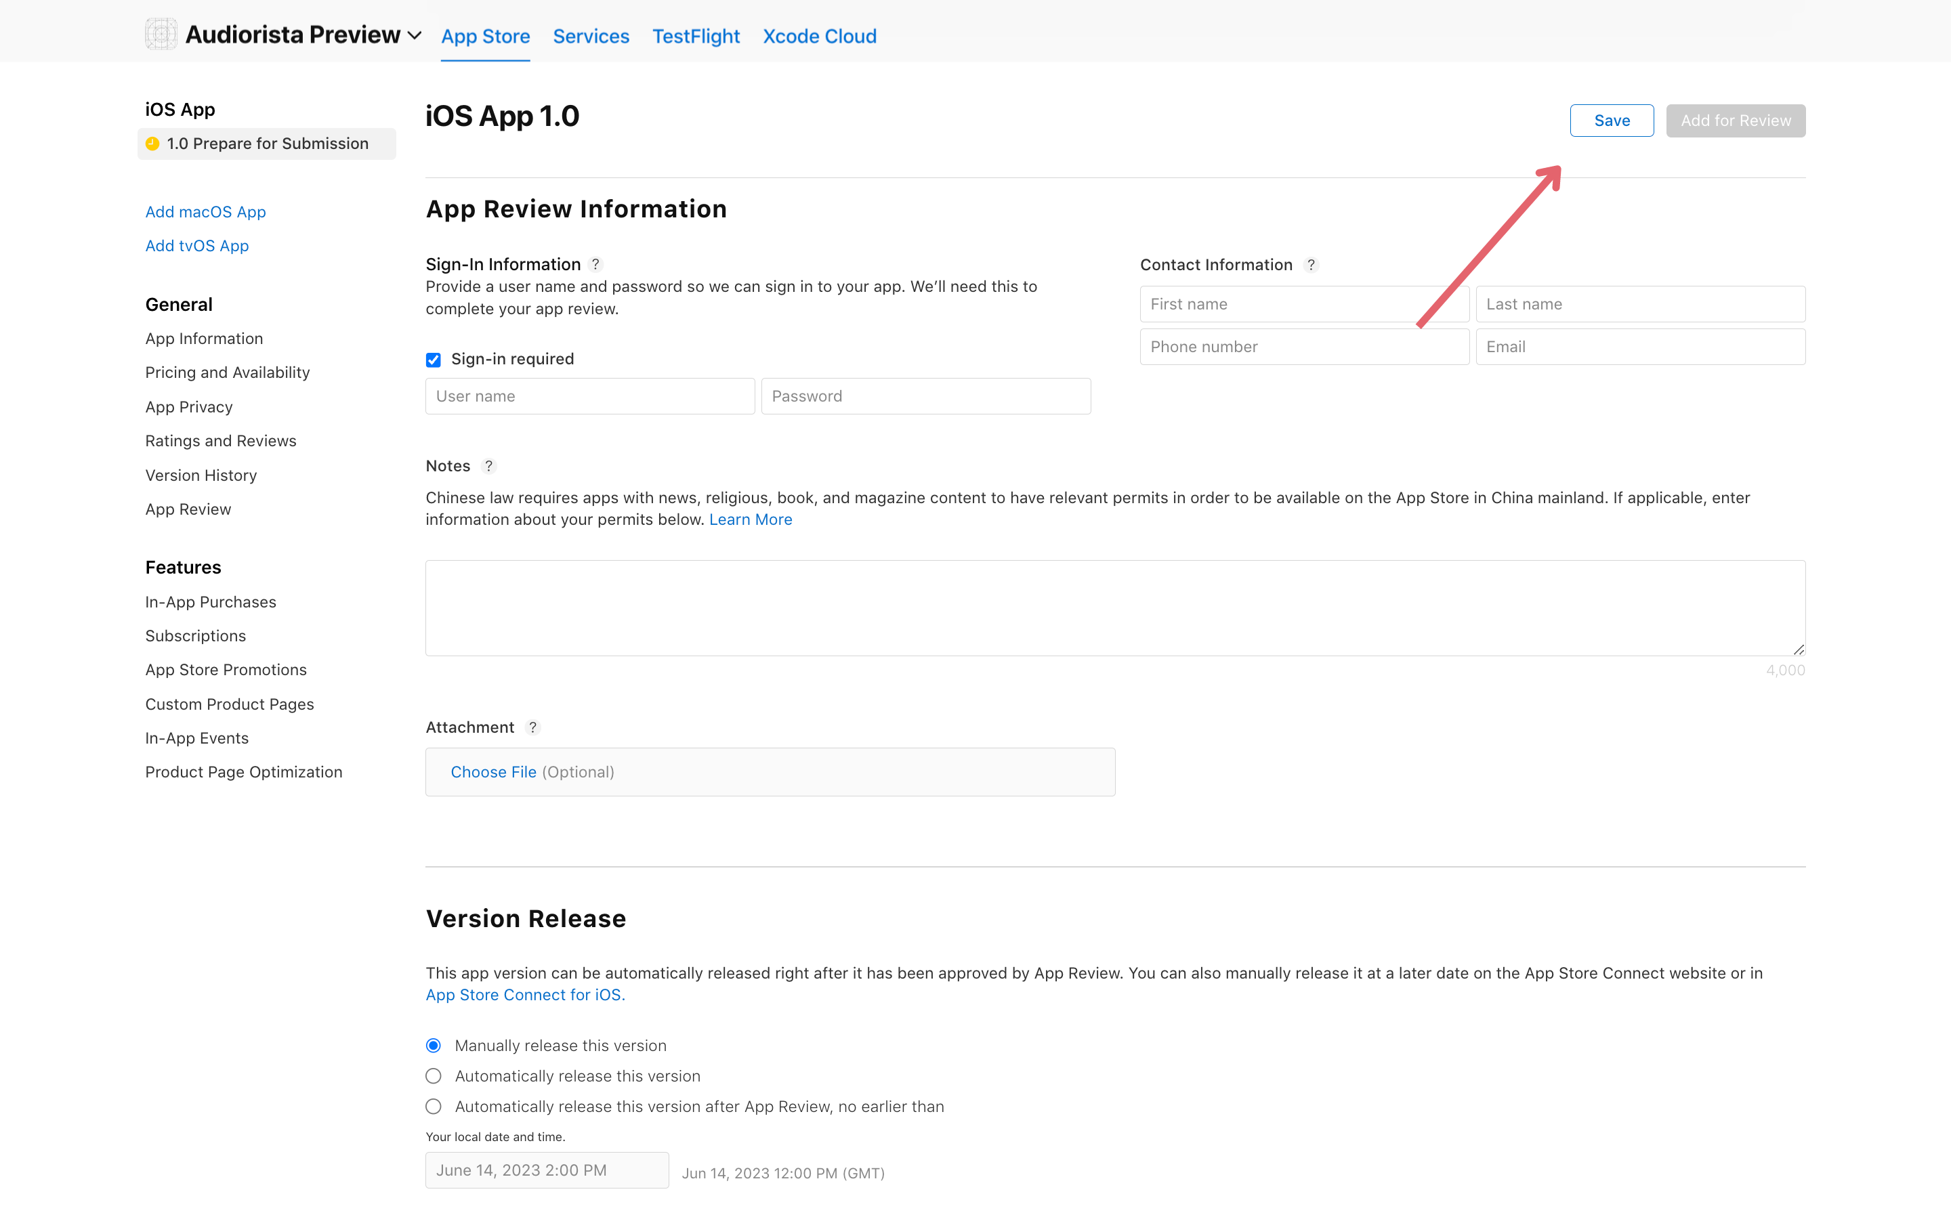Viewport: 1951px width, 1219px height.
Task: Click the Add for Review button
Action: [x=1736, y=120]
